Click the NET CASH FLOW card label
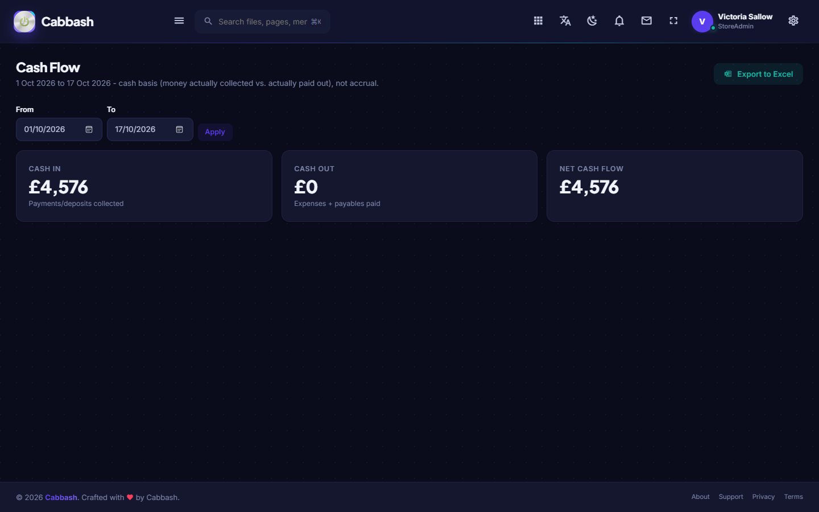The width and height of the screenshot is (819, 512). pos(591,169)
